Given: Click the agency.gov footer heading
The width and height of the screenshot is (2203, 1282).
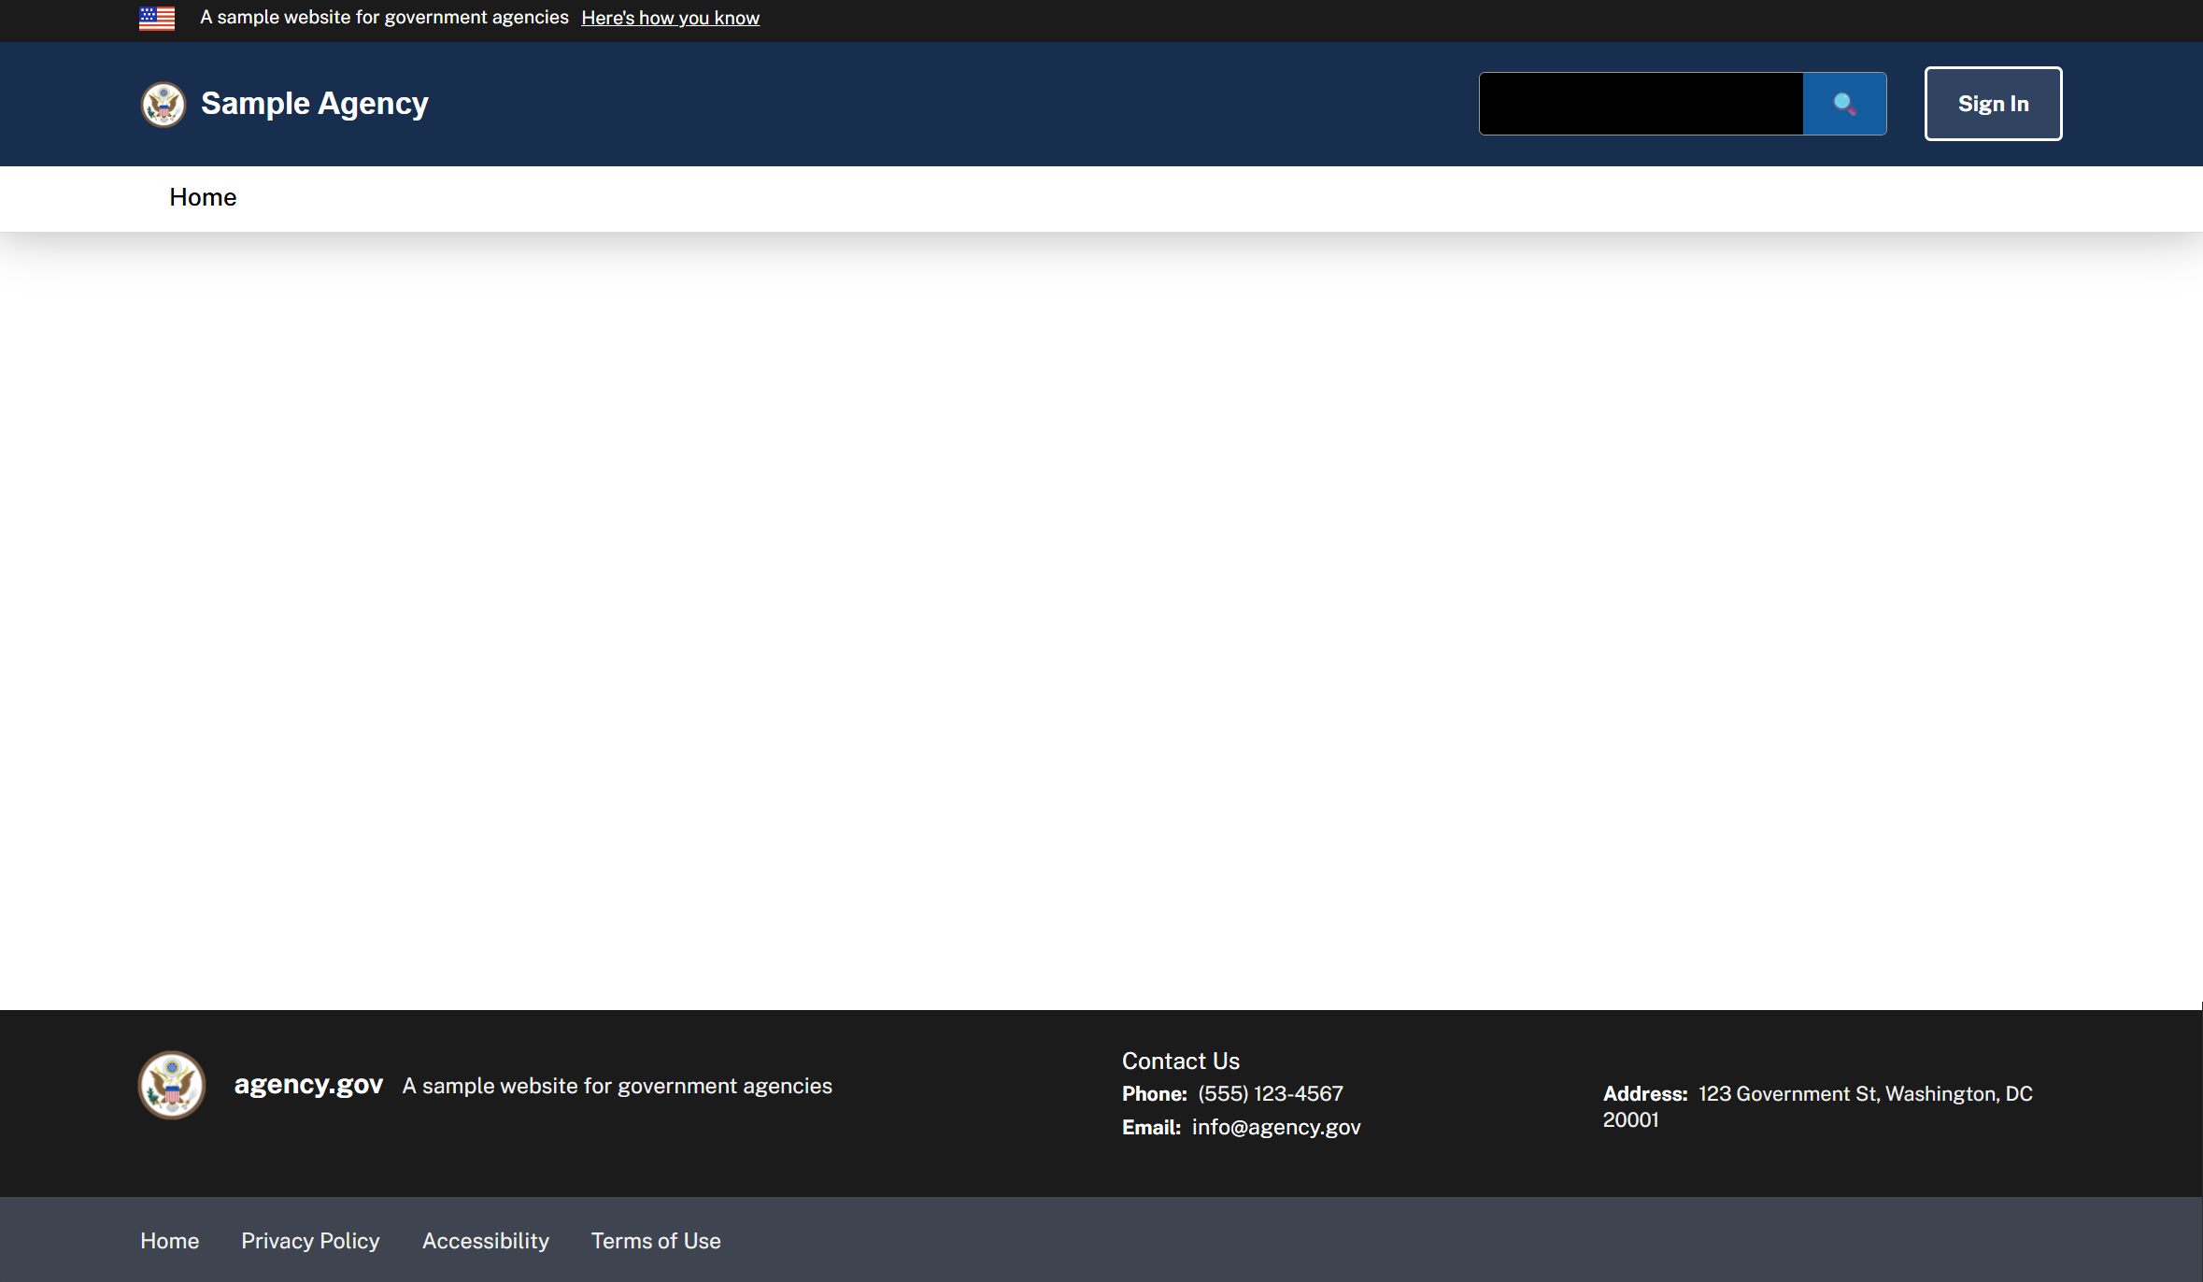Looking at the screenshot, I should 308,1085.
